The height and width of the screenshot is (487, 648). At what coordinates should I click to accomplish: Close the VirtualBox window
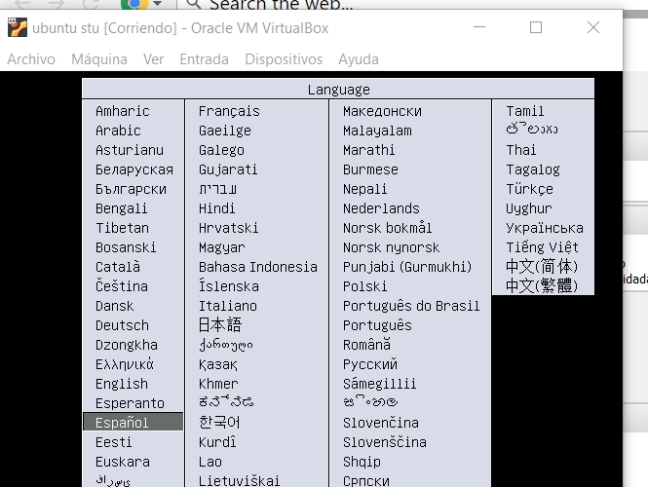[x=593, y=27]
